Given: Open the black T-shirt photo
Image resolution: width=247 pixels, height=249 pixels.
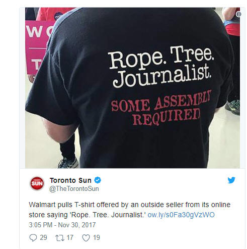Looking at the screenshot, I should tap(132, 88).
